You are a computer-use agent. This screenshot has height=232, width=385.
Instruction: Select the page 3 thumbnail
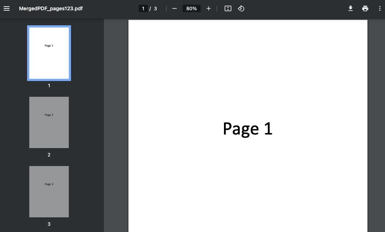pyautogui.click(x=49, y=191)
